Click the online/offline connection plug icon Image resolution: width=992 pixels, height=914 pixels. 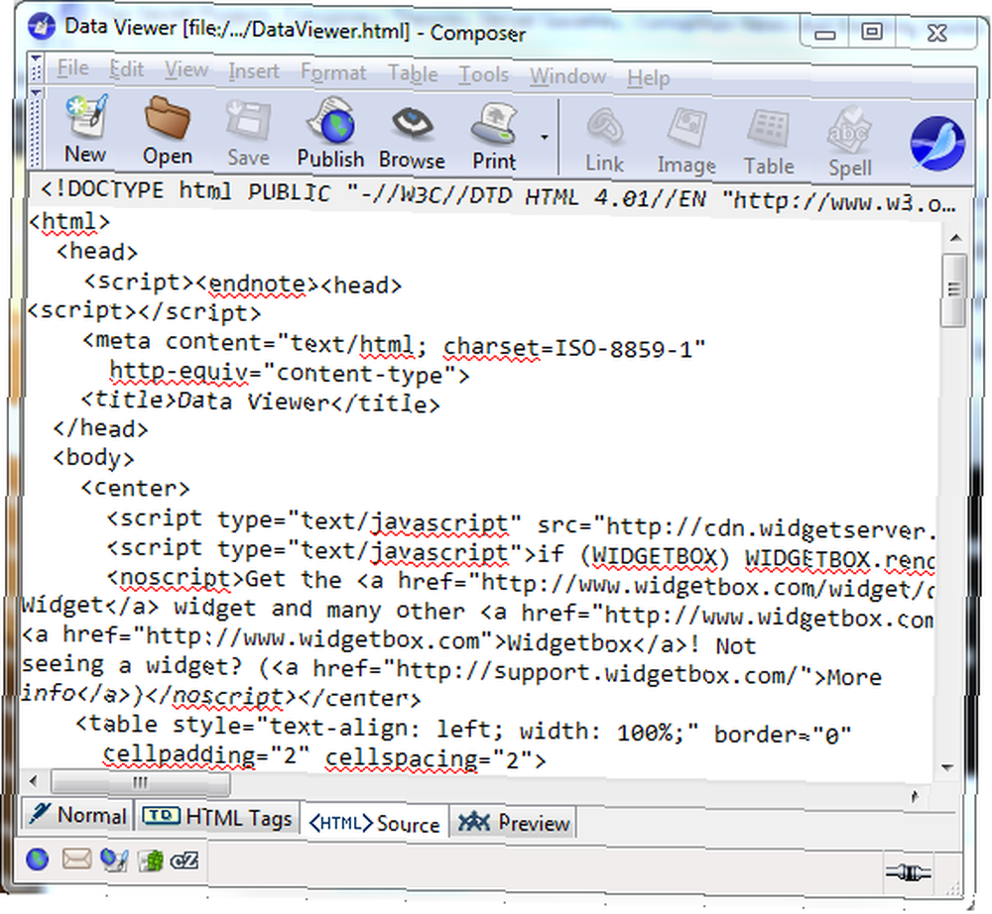[909, 873]
